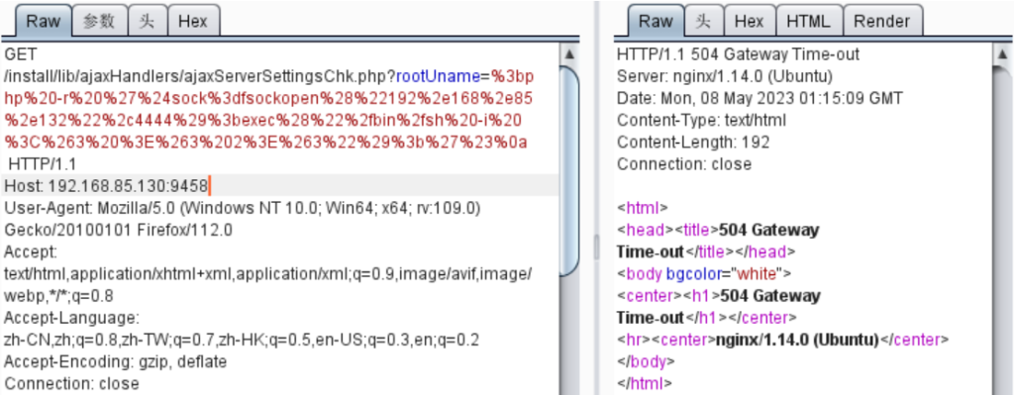Viewport: 1014px width, 395px height.
Task: Click the request pane scroll-up arrow
Action: pyautogui.click(x=569, y=54)
